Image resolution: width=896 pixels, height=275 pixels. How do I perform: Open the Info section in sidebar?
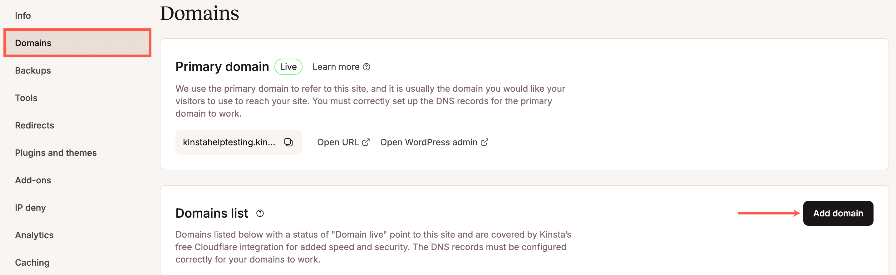23,16
